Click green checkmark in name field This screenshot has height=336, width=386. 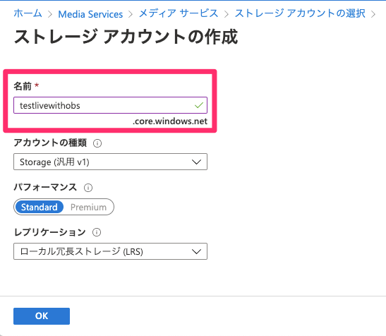coord(199,105)
